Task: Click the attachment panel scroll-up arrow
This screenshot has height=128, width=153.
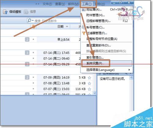Action: 131,78
